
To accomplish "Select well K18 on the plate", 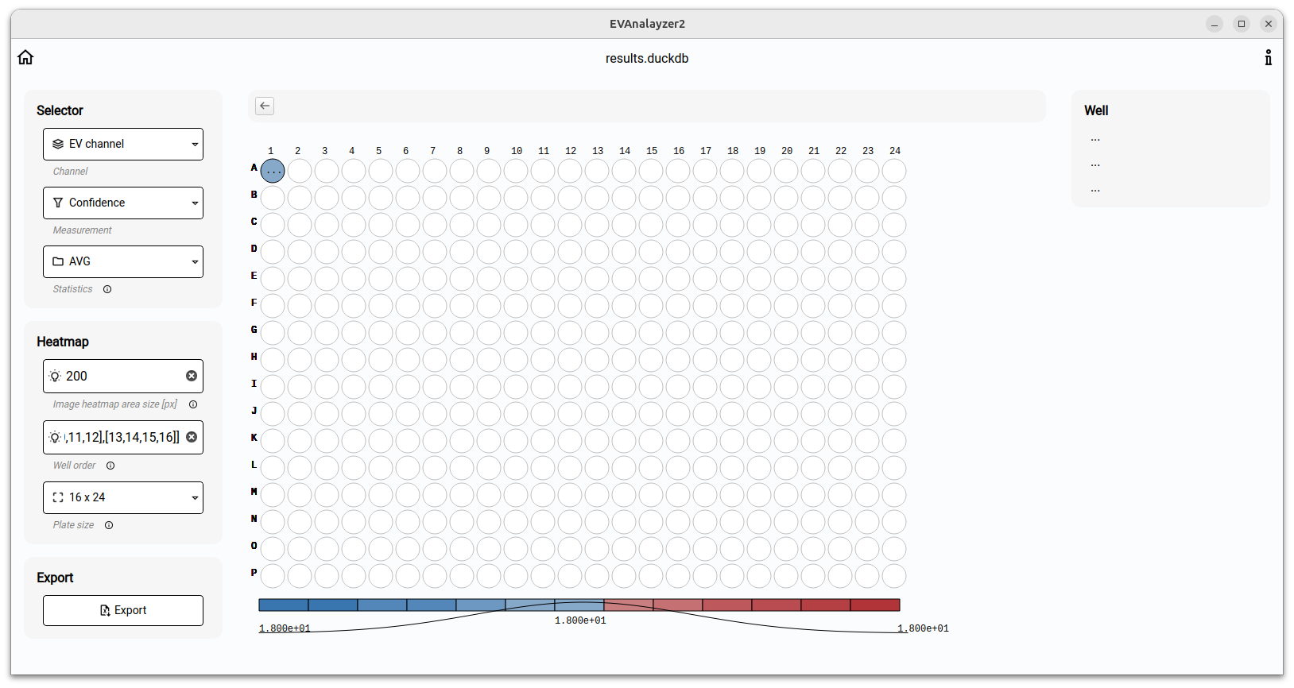I will 732,441.
